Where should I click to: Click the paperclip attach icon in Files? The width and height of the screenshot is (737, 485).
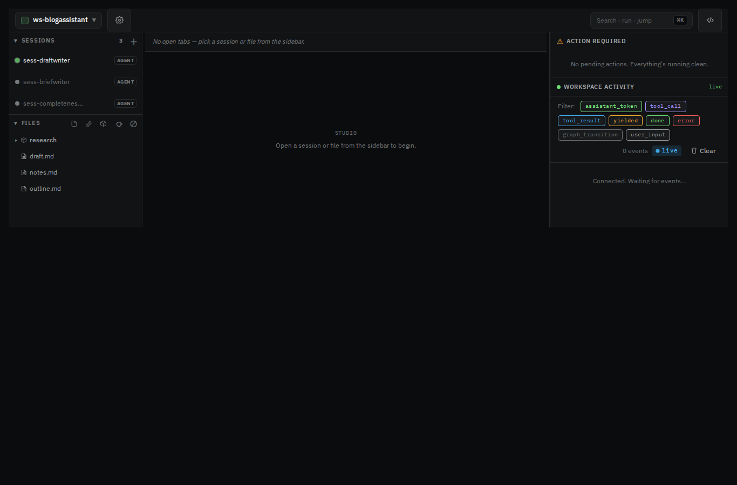tap(88, 124)
